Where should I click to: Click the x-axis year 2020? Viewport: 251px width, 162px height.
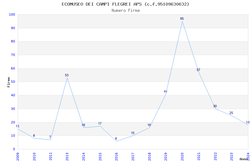point(182,156)
